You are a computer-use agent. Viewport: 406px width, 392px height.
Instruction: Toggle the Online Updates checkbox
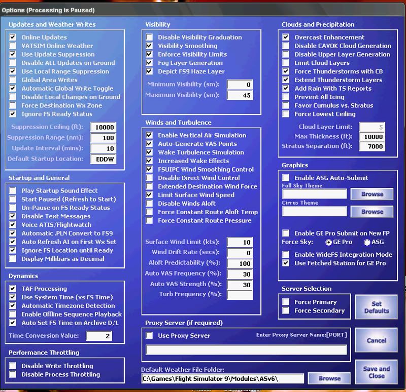click(x=13, y=37)
